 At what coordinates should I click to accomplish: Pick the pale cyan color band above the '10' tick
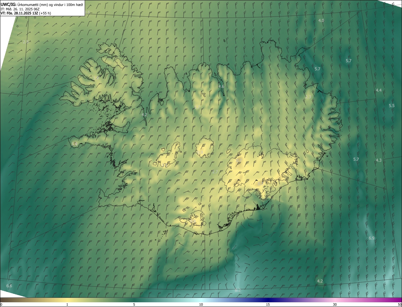(201, 300)
